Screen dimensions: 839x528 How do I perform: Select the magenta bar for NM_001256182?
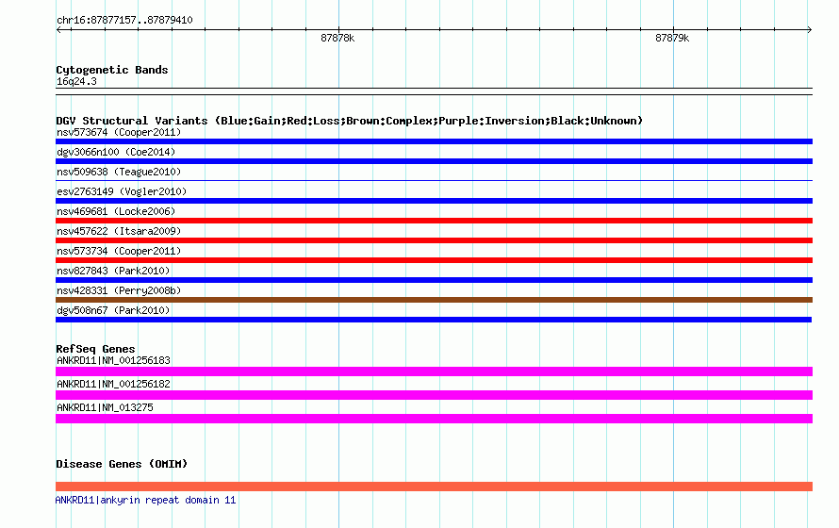coord(434,395)
